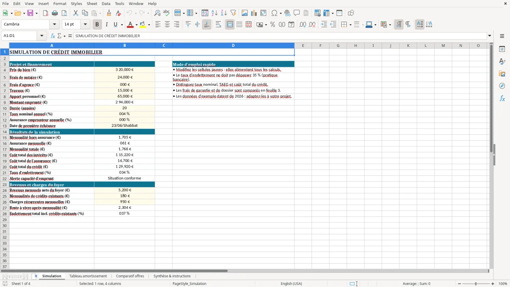
Task: Click the Delete Decimal Place icon
Action: (x=312, y=25)
